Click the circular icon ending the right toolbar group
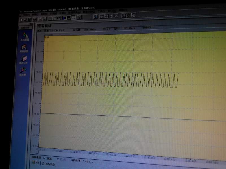226x169 pixels. coord(134,15)
